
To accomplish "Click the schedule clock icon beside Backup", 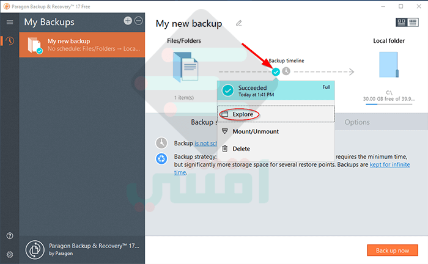I will [161, 143].
